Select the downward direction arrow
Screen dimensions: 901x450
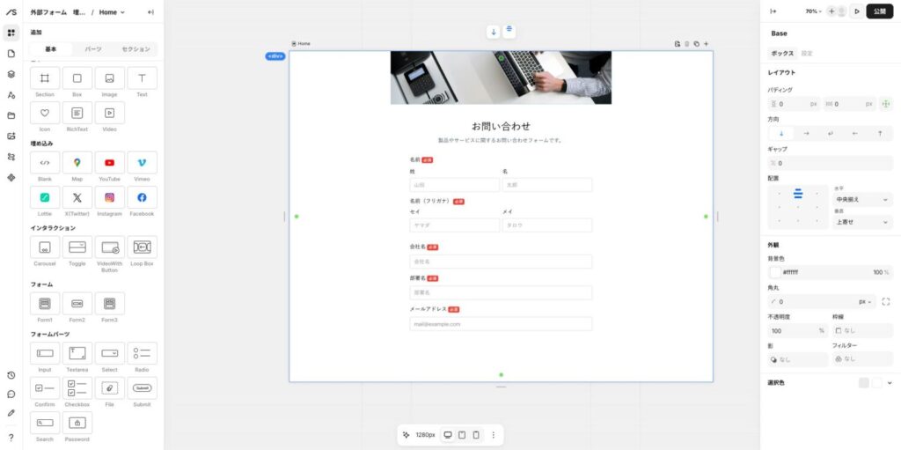[x=780, y=134]
